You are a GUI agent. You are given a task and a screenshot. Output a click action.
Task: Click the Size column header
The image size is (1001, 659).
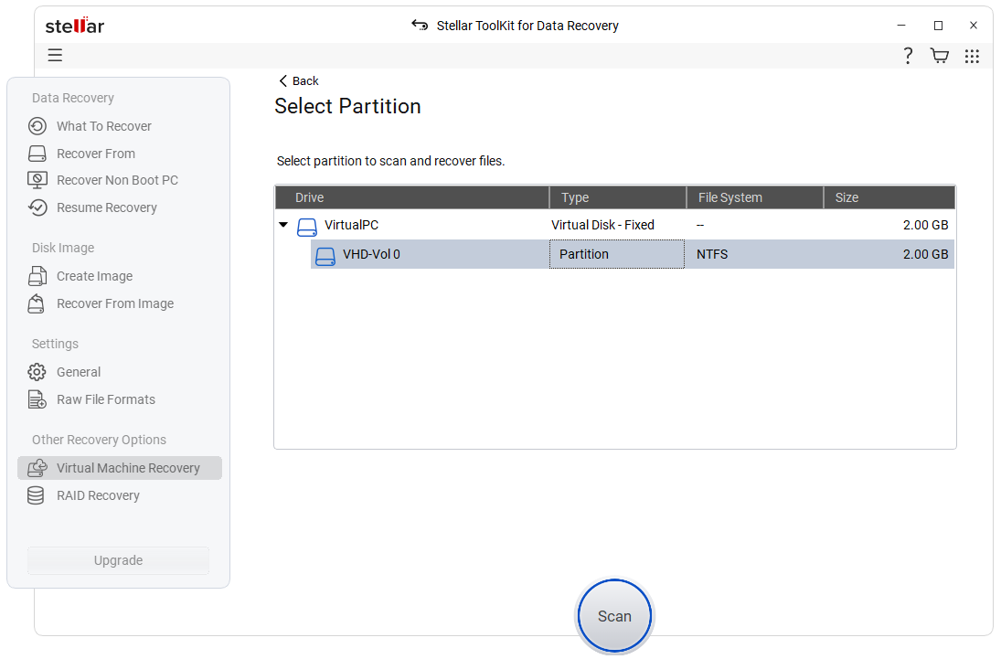tap(889, 198)
